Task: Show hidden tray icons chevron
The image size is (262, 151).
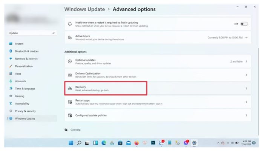Action: coord(218,143)
